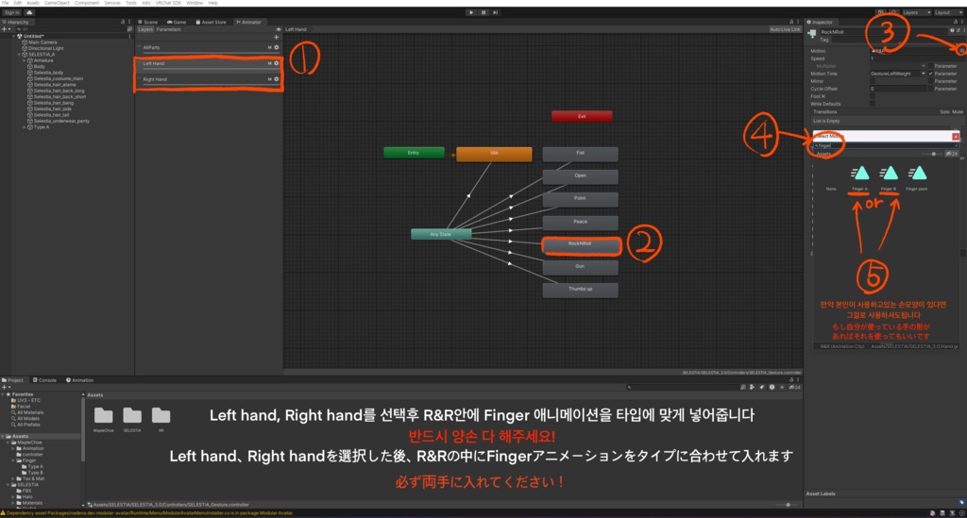Screen dimensions: 967x518
Task: Select the Finger A animation clip
Action: pyautogui.click(x=859, y=177)
